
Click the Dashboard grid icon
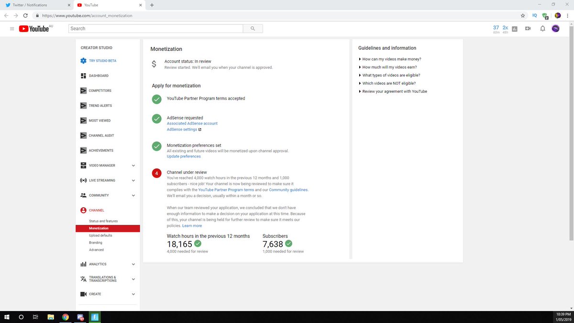coord(83,76)
